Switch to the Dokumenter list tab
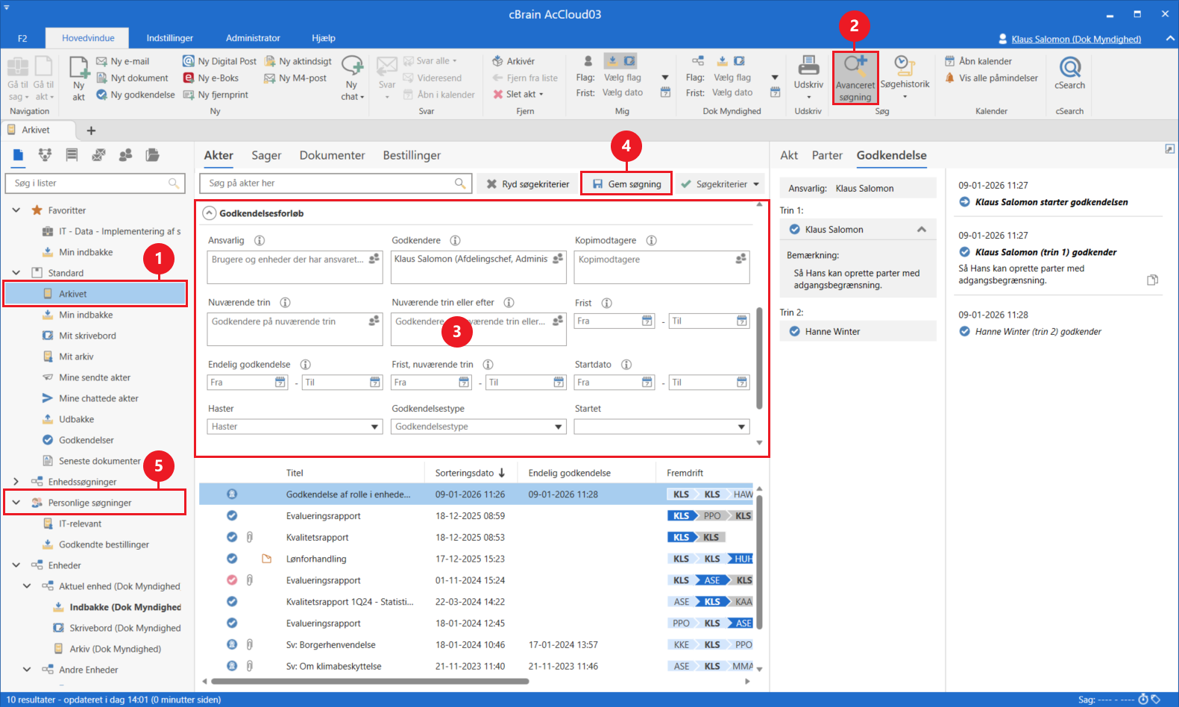The image size is (1179, 707). pos(332,155)
